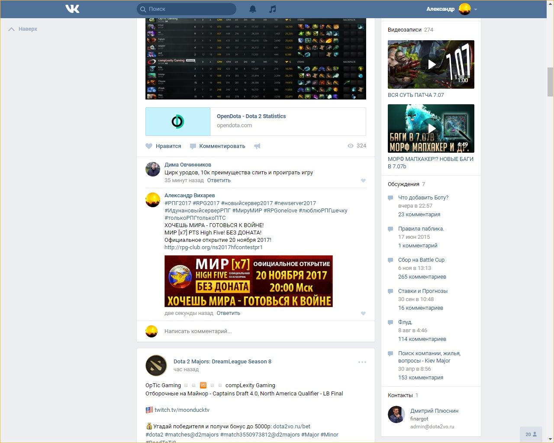Image resolution: width=554 pixels, height=443 pixels.
Task: Open Дима Овчинников profile name
Action: [188, 165]
